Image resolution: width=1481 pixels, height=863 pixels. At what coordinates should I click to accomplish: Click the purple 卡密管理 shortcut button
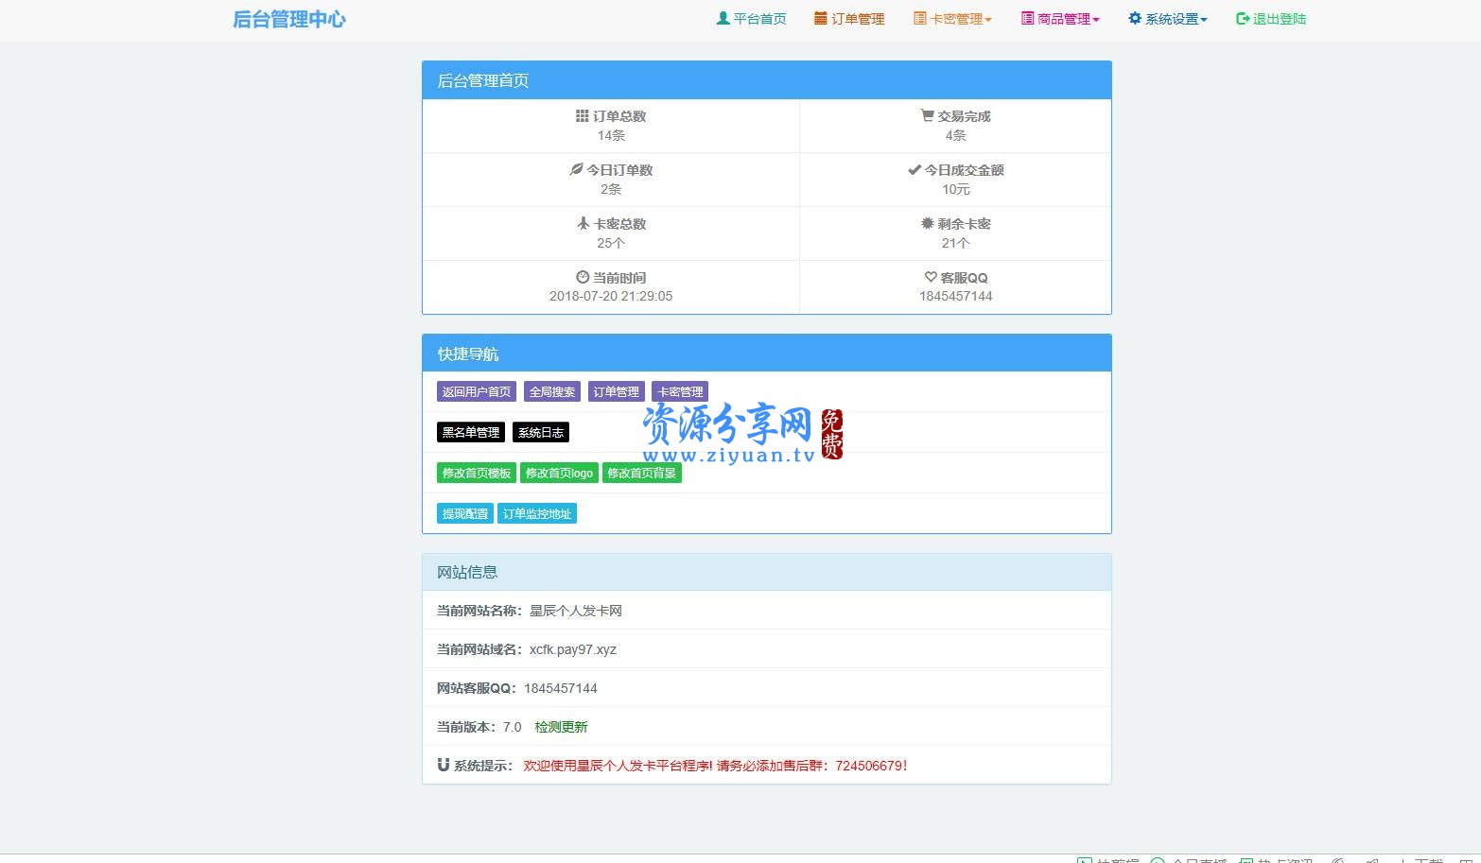tap(680, 391)
